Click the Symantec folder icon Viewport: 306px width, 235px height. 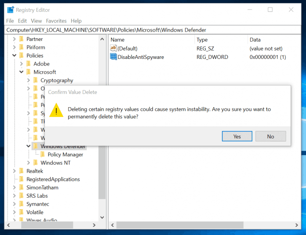[x=21, y=204]
